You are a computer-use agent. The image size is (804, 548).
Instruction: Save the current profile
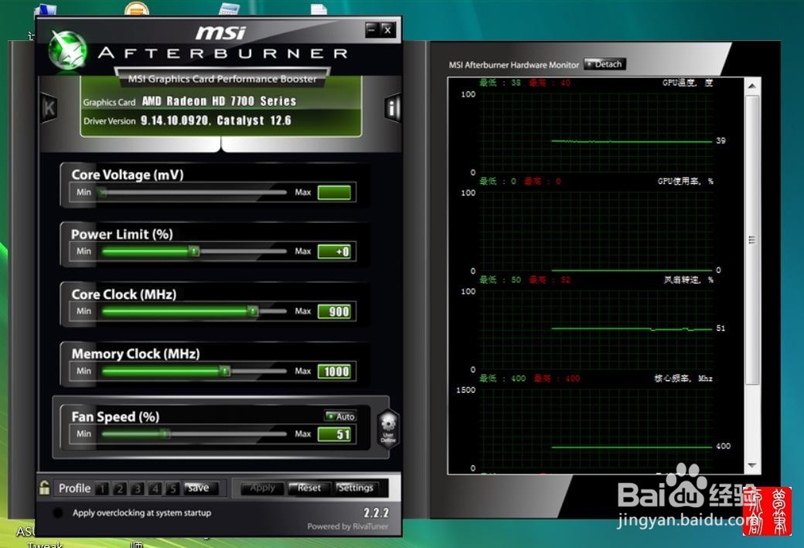[202, 488]
